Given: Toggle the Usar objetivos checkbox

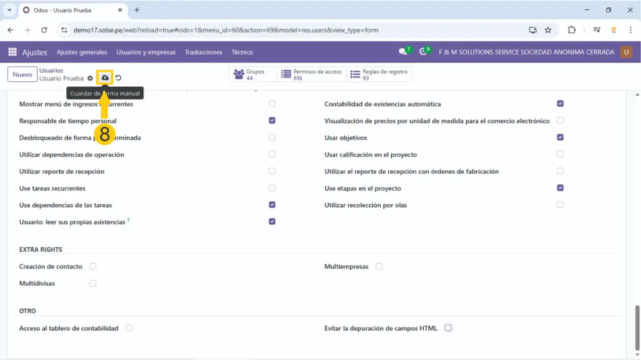Looking at the screenshot, I should (560, 137).
